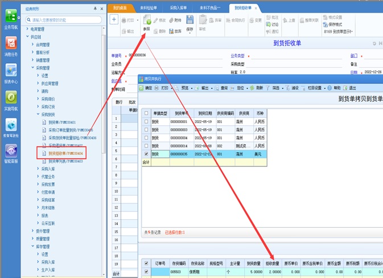Viewport: 383px width, 278px height.
Task: Collapse the 供应链 tree node
Action: (x=27, y=36)
